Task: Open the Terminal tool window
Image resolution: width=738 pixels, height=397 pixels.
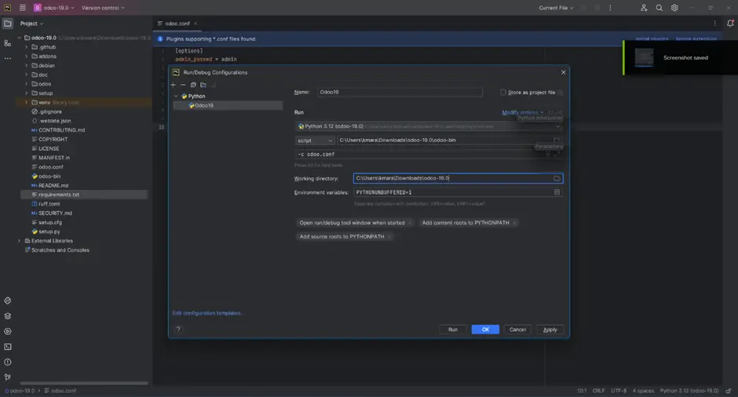Action: pos(8,347)
